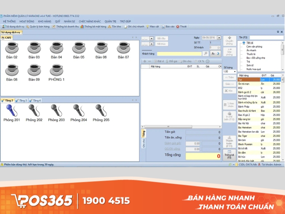Image resolution: width=285 pixels, height=214 pixels.
Task: Select table Bàn 02 coffee cup icon
Action: point(12,48)
